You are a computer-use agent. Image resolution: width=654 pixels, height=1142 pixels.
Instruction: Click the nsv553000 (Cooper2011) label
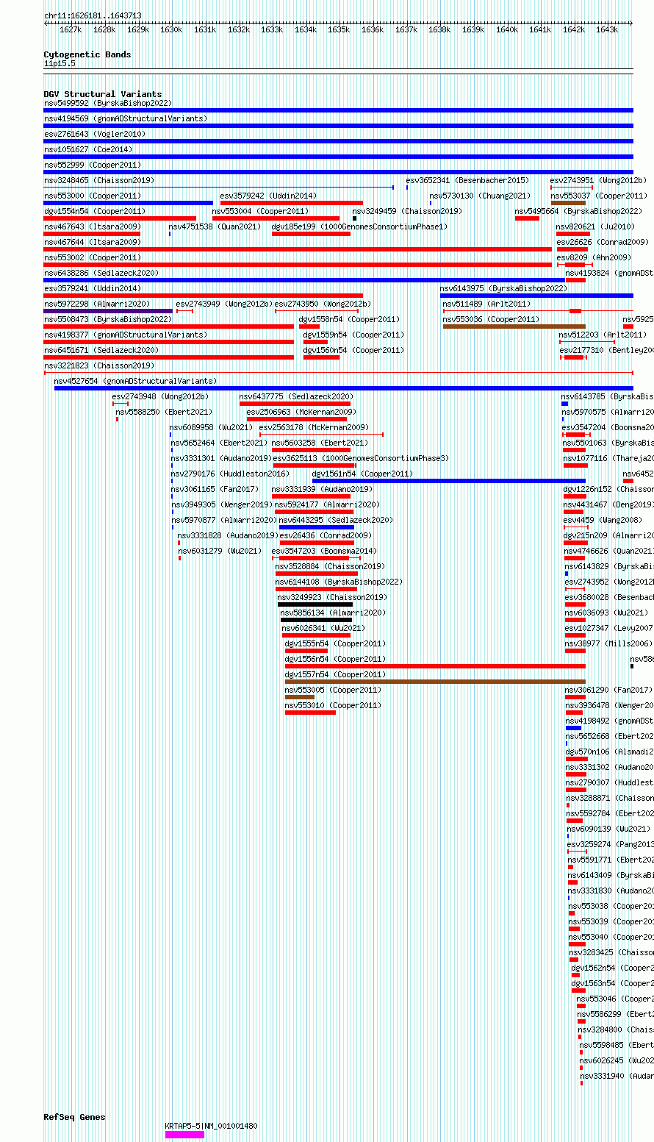click(93, 196)
